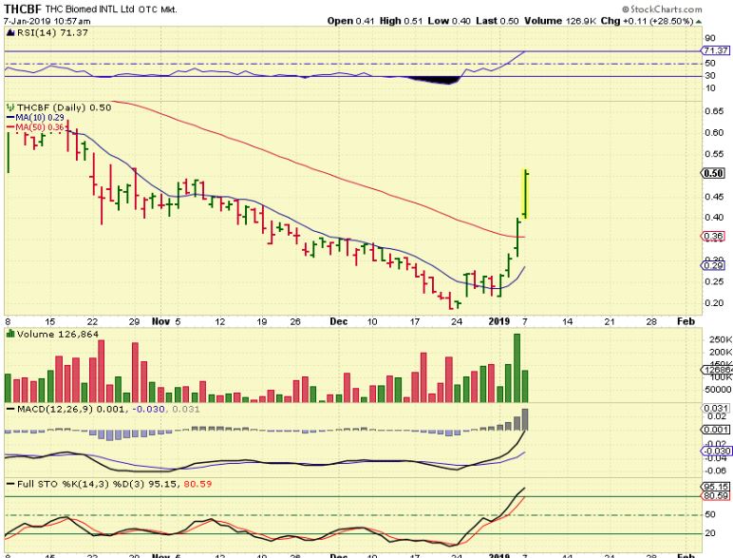The height and width of the screenshot is (558, 733).
Task: Click the red 80.59 value in Full STO label
Action: [197, 484]
